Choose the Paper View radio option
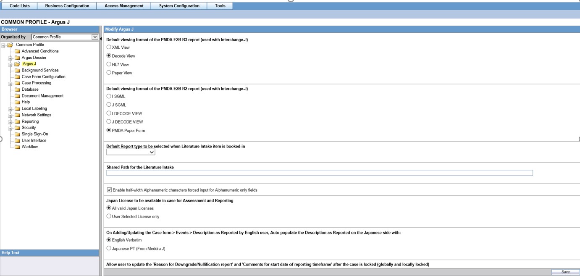Viewport: 580px width, 276px height. [109, 73]
